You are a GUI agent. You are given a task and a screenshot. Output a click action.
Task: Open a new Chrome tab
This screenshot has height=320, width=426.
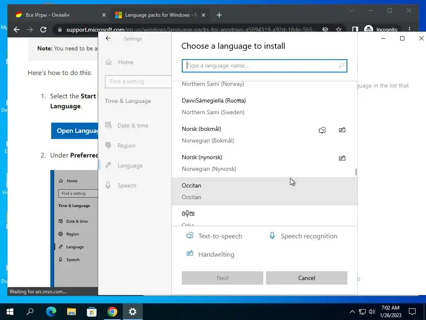pyautogui.click(x=219, y=15)
